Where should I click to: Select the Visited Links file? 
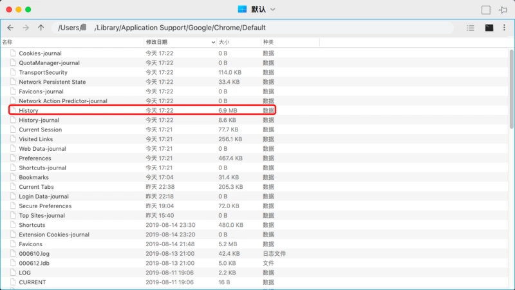click(x=36, y=139)
